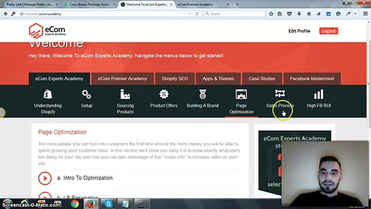Go back using the browser back arrow
This screenshot has height=209, width=371.
pos(6,14)
